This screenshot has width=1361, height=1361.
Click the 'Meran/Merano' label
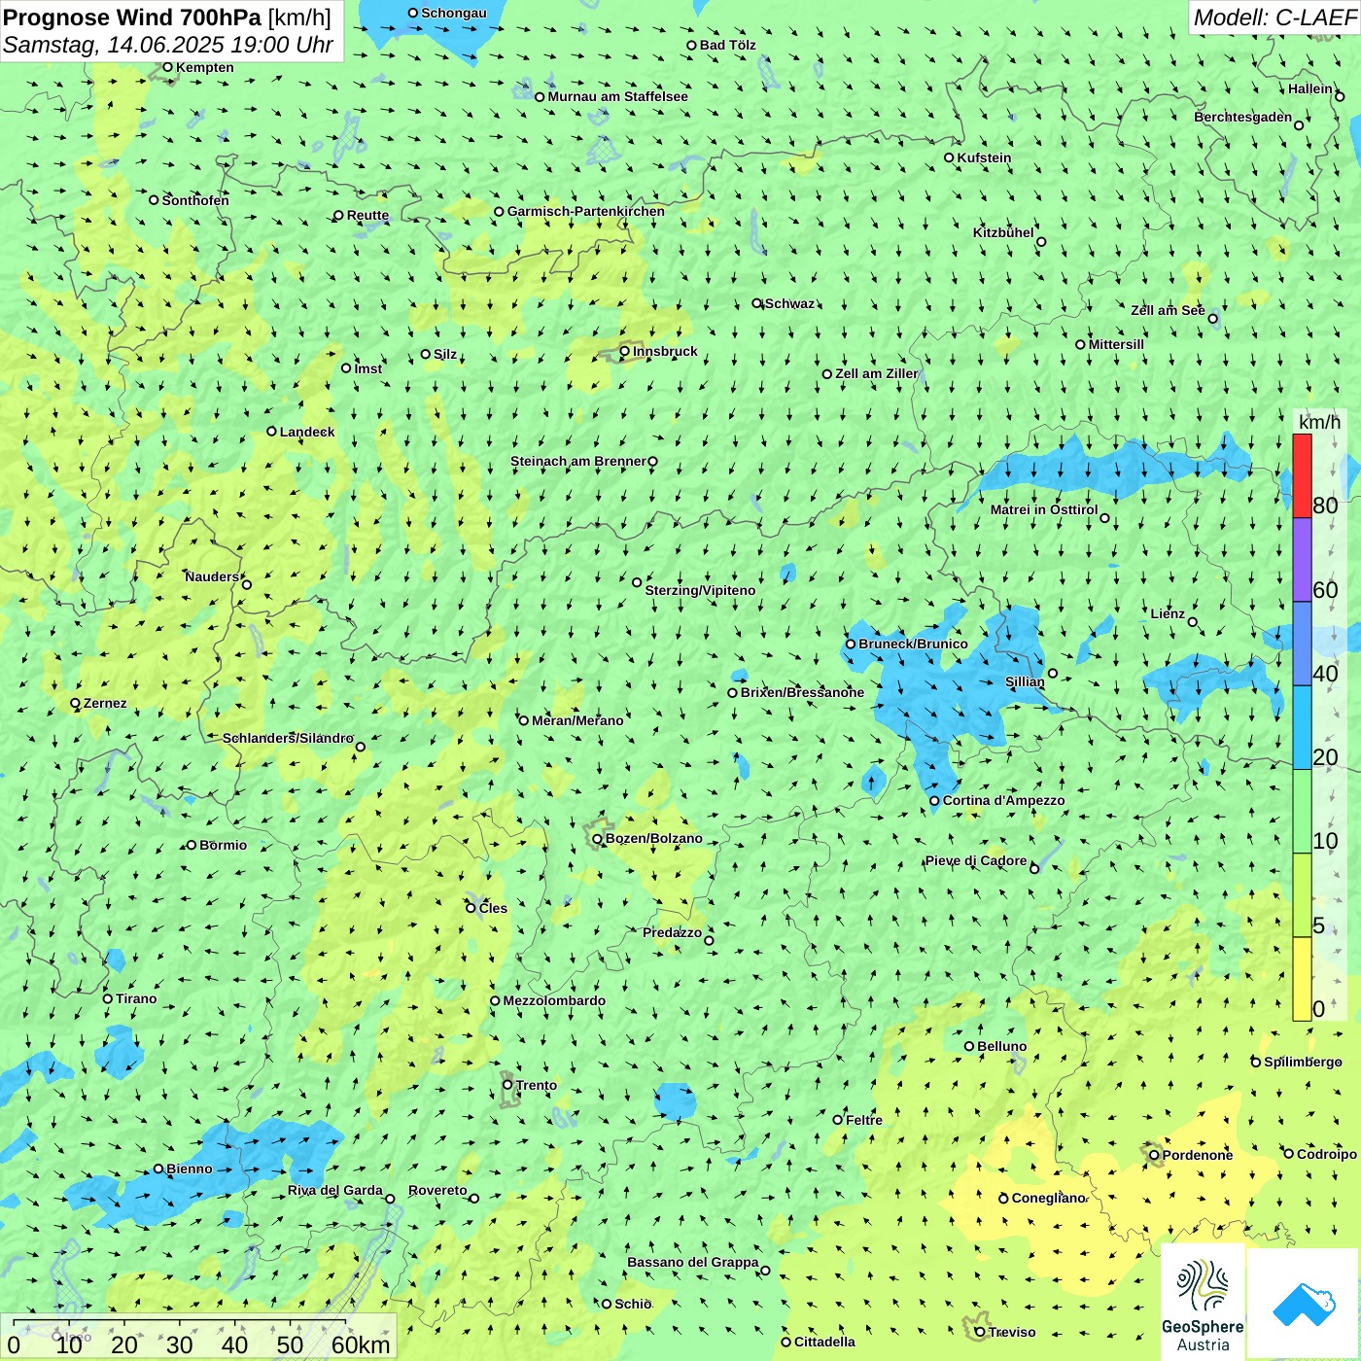tap(577, 720)
